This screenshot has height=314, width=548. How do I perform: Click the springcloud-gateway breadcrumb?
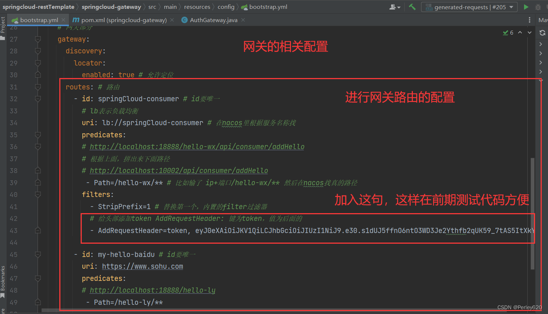pos(111,7)
